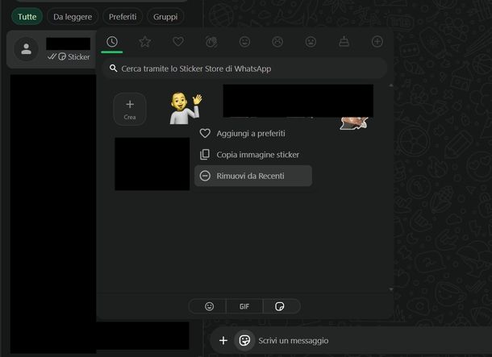Click the waving avatar sticker thumbnail
This screenshot has width=492, height=357.
click(x=185, y=108)
